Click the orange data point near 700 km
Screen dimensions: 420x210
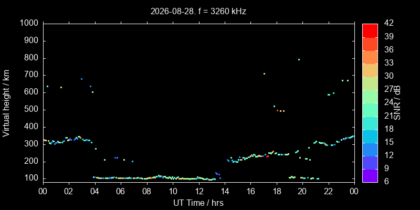coord(264,73)
